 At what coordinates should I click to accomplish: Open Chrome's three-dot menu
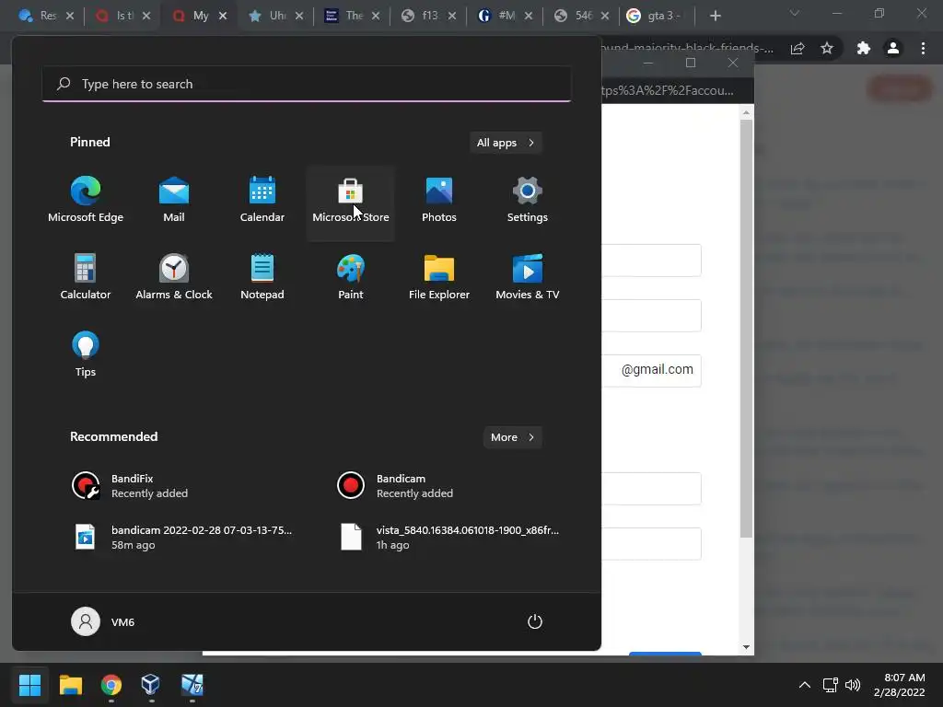pyautogui.click(x=923, y=49)
